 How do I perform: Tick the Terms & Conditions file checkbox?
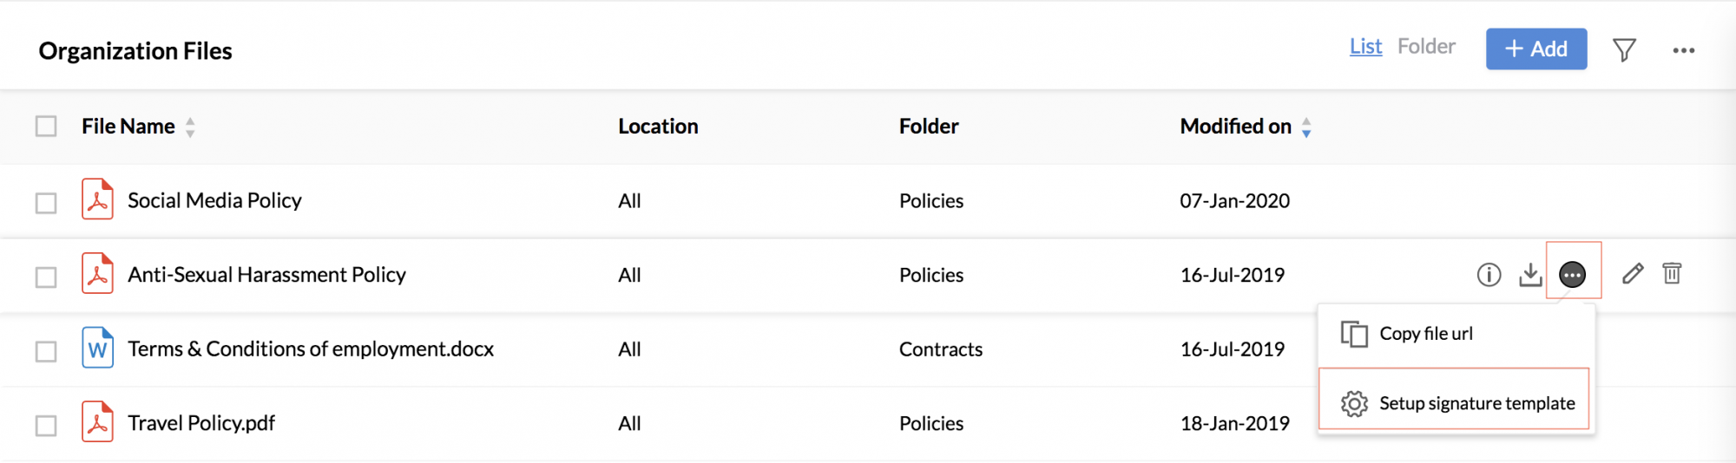(x=46, y=351)
